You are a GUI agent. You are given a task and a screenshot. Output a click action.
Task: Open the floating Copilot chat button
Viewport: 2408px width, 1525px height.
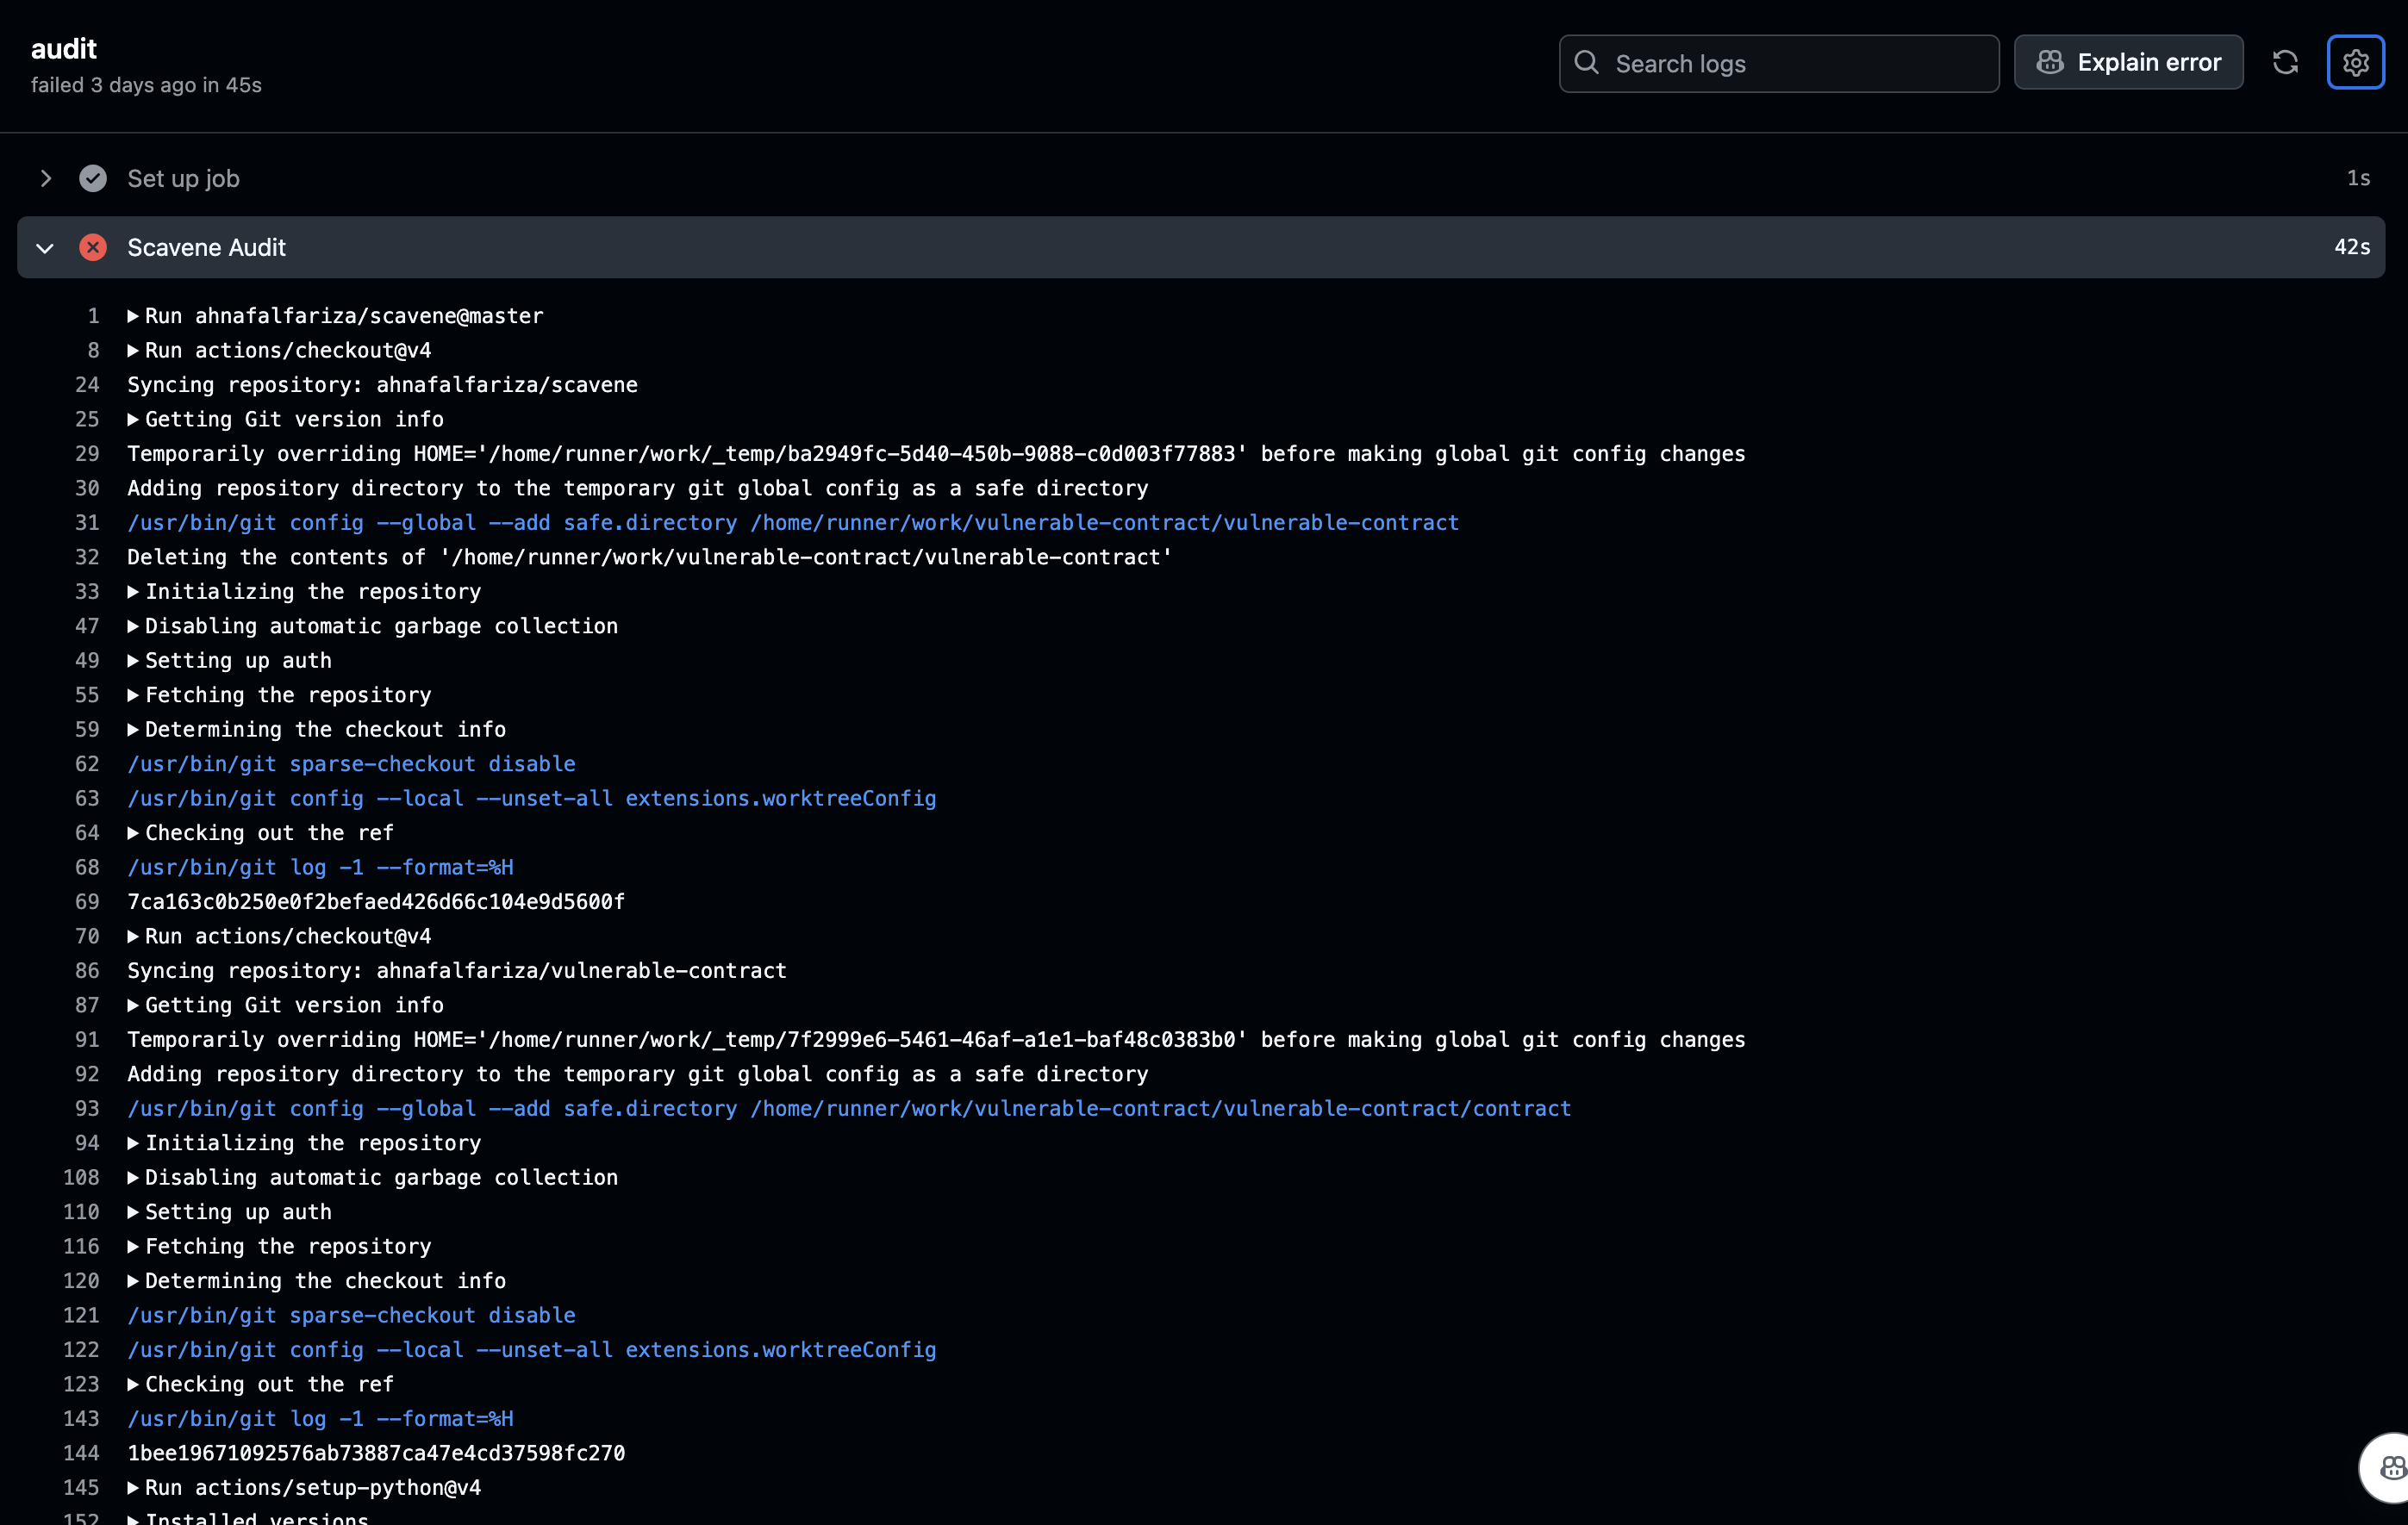tap(2390, 1467)
